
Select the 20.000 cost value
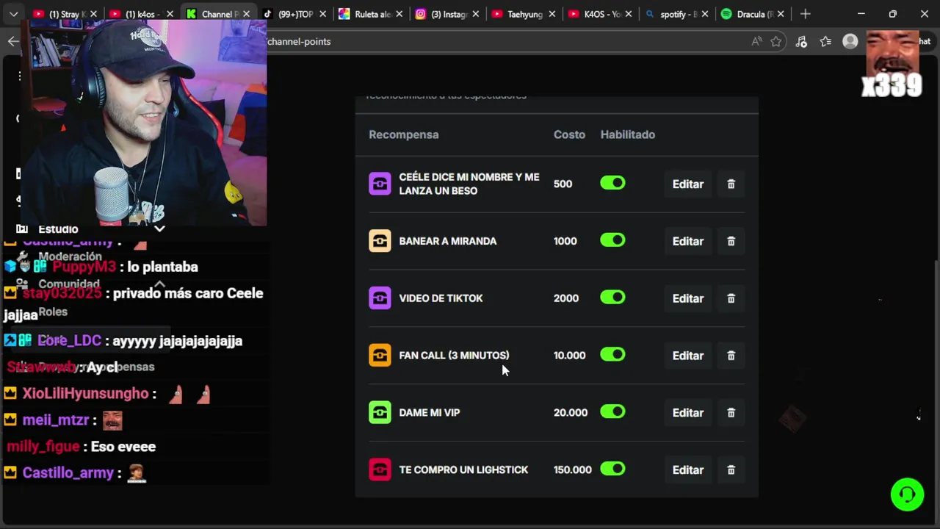point(571,413)
